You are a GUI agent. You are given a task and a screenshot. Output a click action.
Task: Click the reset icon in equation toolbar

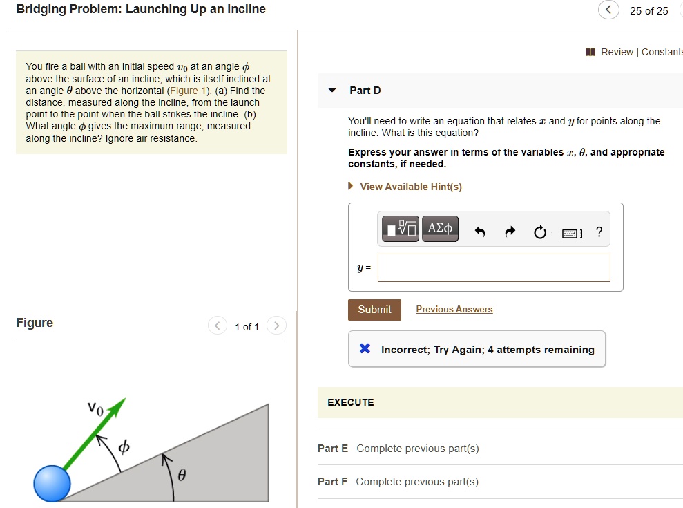(539, 231)
